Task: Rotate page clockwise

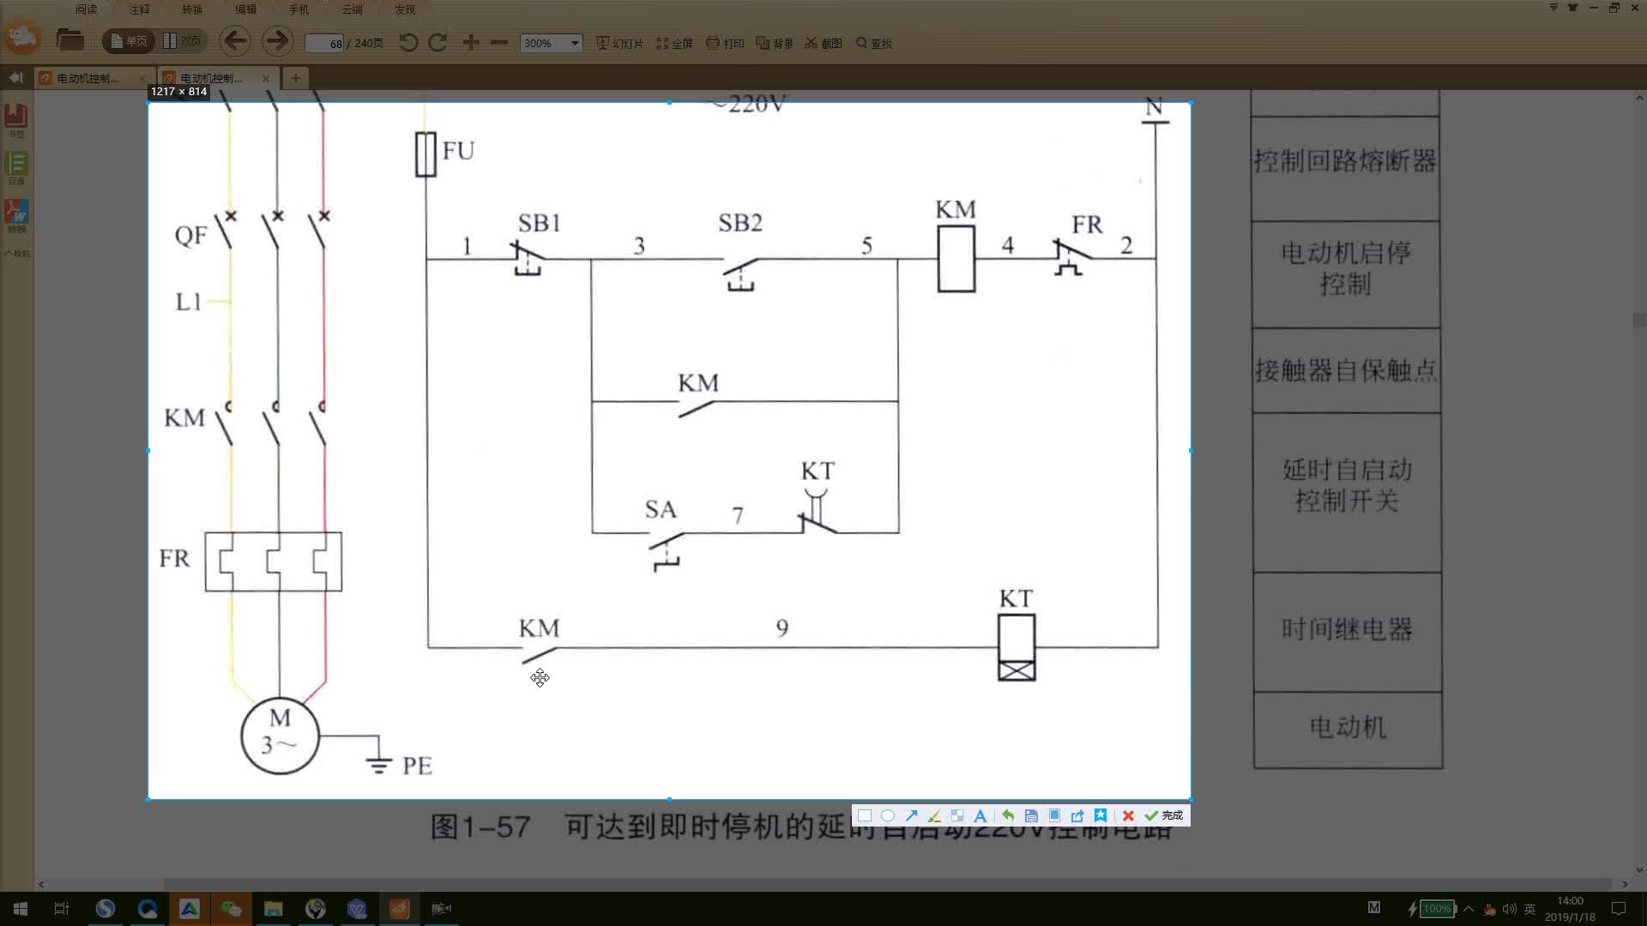Action: click(437, 42)
